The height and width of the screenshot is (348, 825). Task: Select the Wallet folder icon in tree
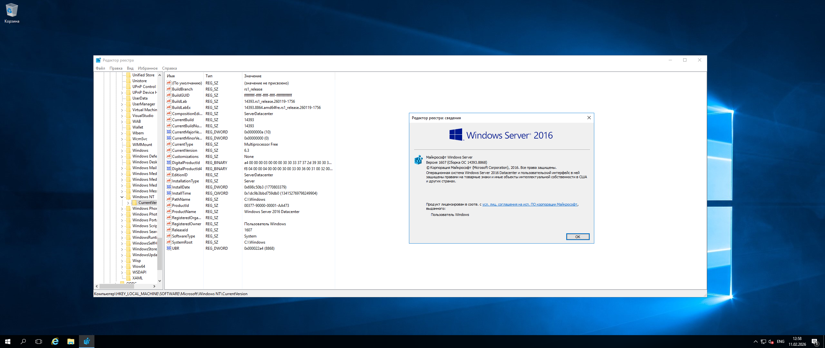tap(128, 127)
